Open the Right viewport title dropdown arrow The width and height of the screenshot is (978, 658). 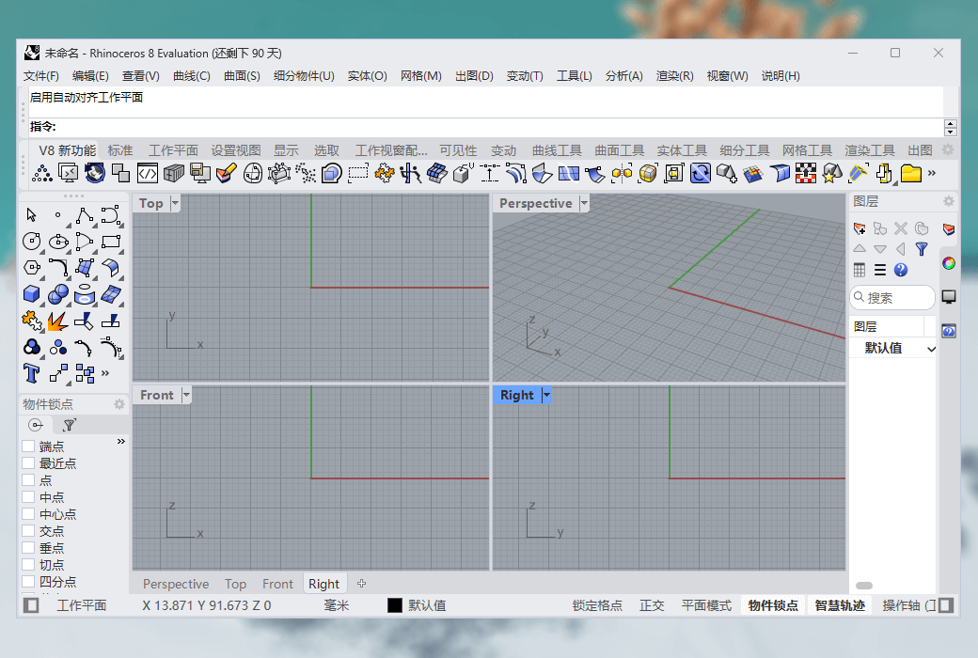click(x=546, y=395)
